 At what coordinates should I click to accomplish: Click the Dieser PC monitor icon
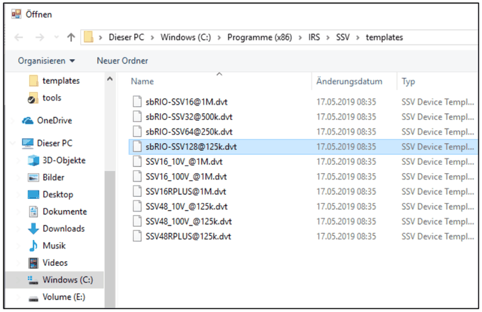point(28,143)
